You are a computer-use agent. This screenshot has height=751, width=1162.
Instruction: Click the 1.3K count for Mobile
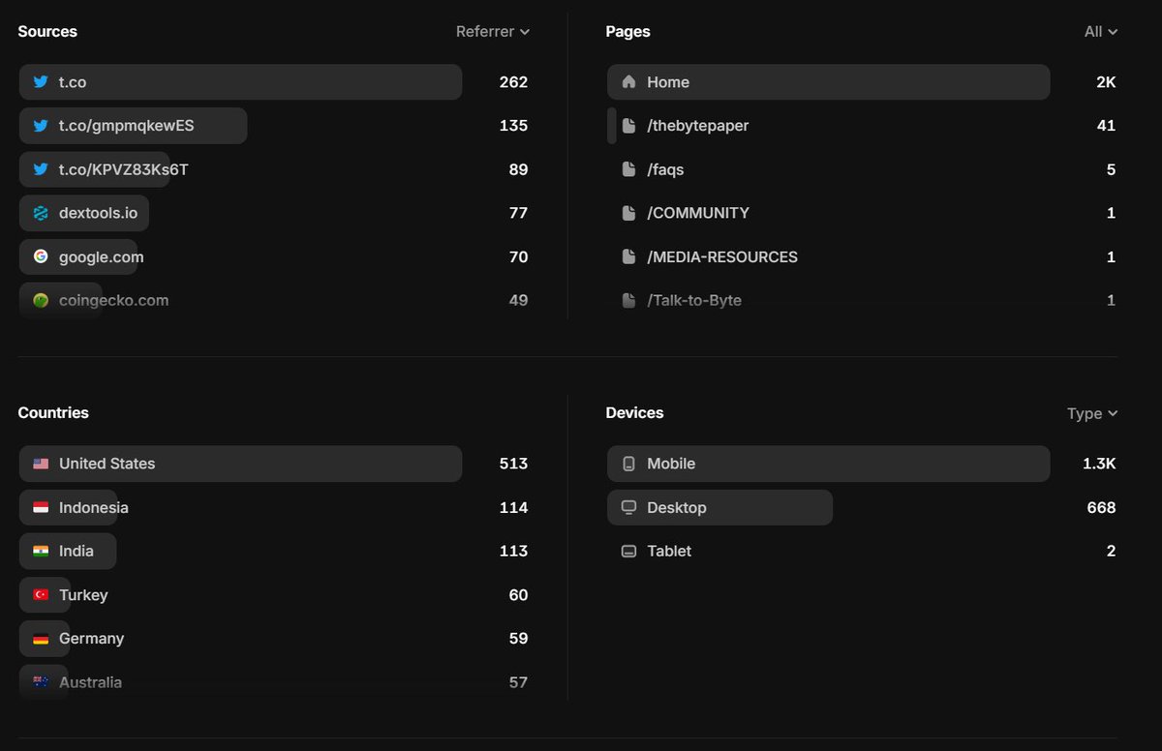tap(1099, 464)
